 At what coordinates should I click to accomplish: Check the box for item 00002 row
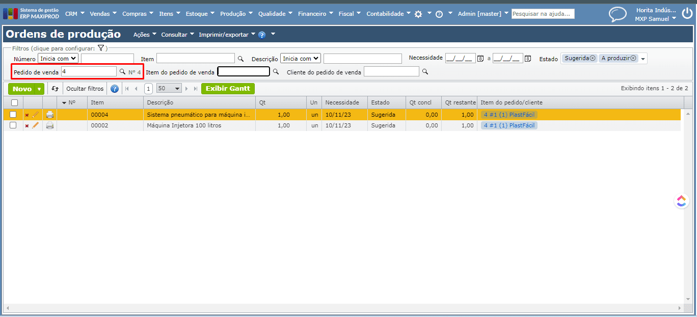pyautogui.click(x=13, y=125)
